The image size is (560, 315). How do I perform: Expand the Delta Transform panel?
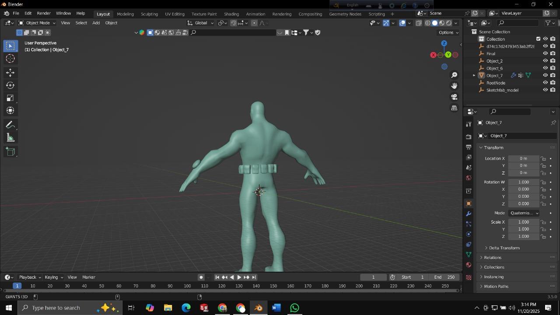pyautogui.click(x=504, y=248)
